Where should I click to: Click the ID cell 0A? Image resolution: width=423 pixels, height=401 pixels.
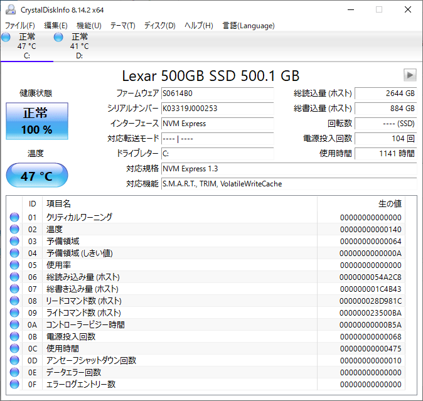[32, 324]
